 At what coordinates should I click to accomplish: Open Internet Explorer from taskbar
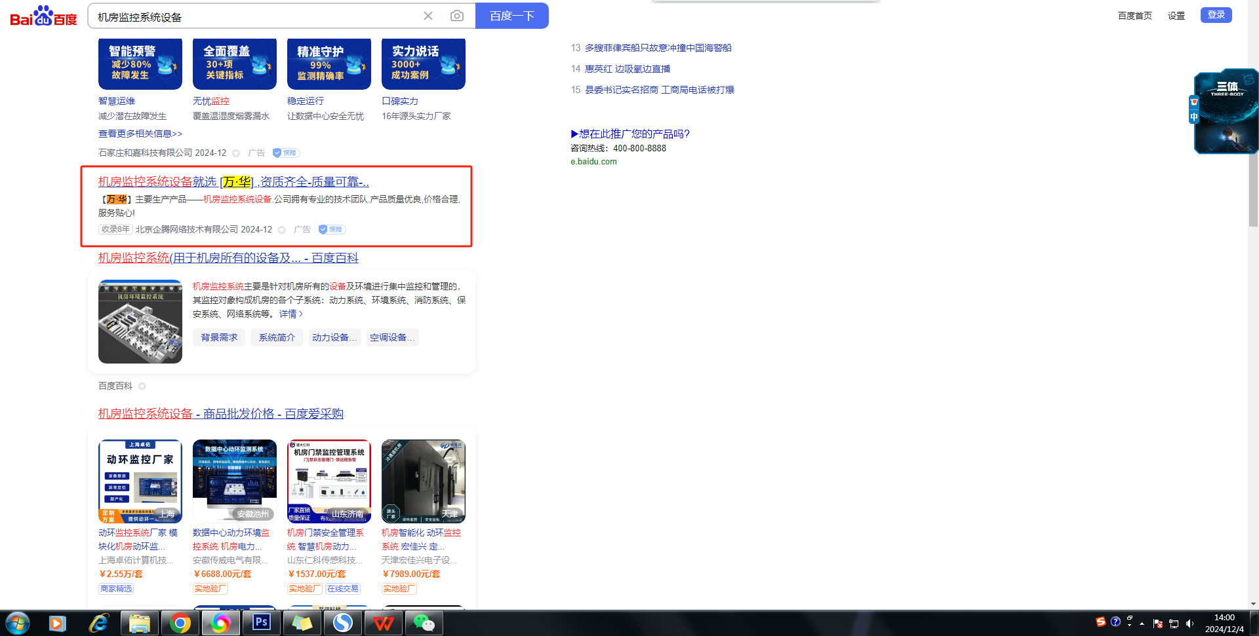click(98, 623)
